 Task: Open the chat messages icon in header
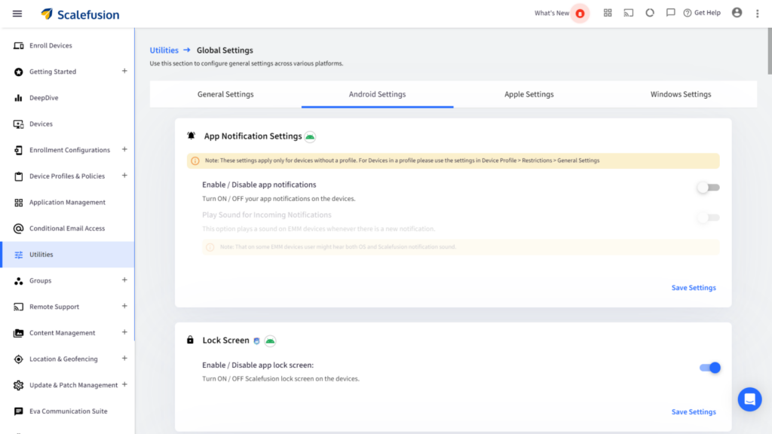670,13
